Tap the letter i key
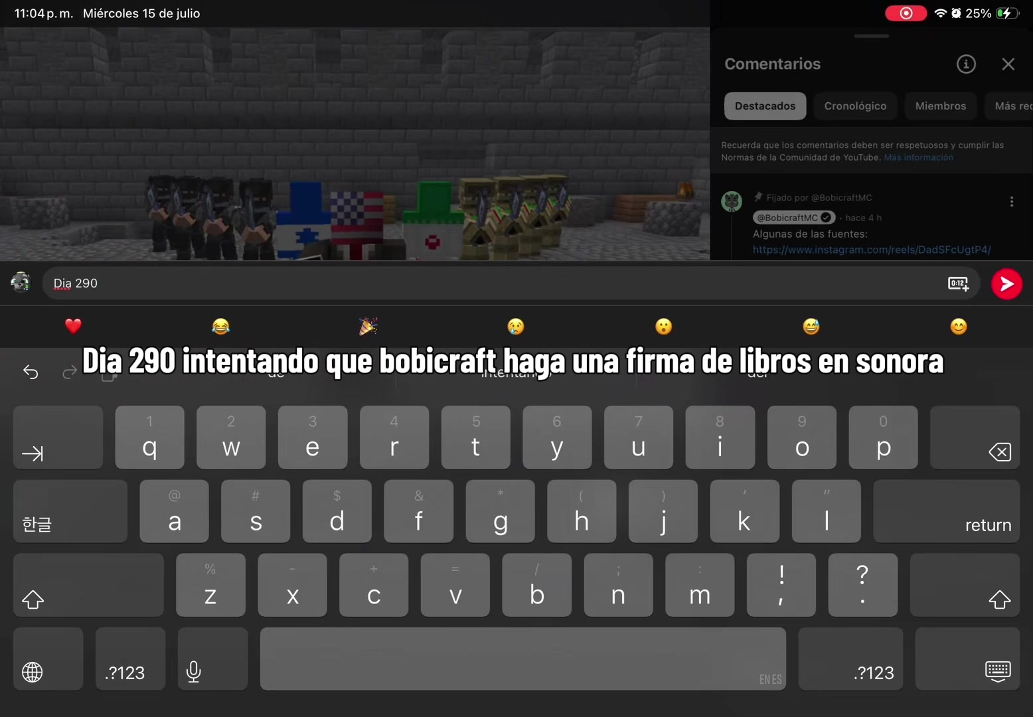 720,438
